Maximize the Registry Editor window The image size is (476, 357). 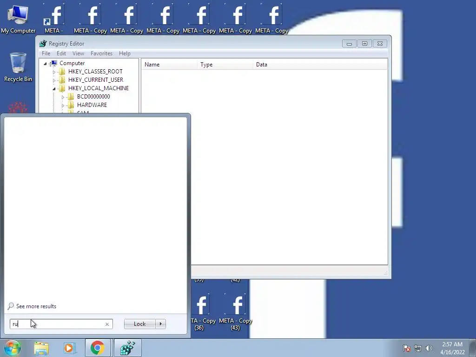(364, 44)
